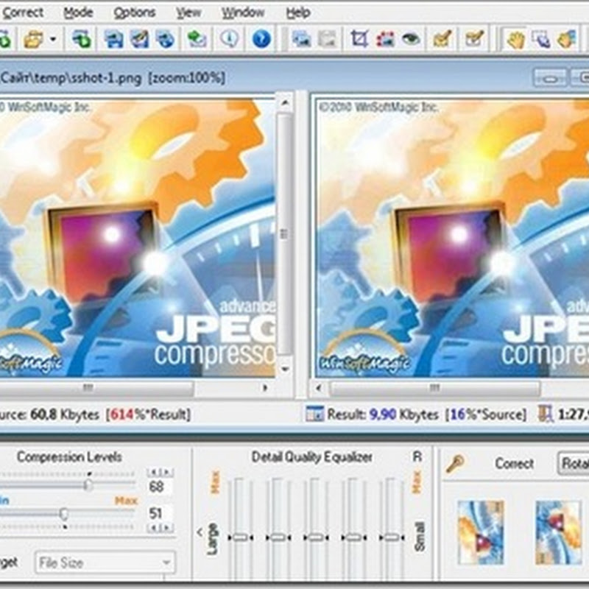Click the green reload arrow toolbar icon
Viewport: 589px width, 589px height.
(82, 39)
